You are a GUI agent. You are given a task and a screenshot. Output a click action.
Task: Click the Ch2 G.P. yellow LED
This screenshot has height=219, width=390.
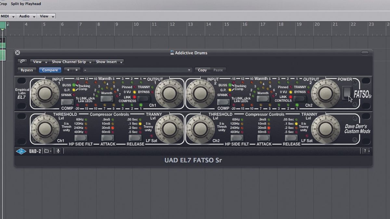pos(230,90)
